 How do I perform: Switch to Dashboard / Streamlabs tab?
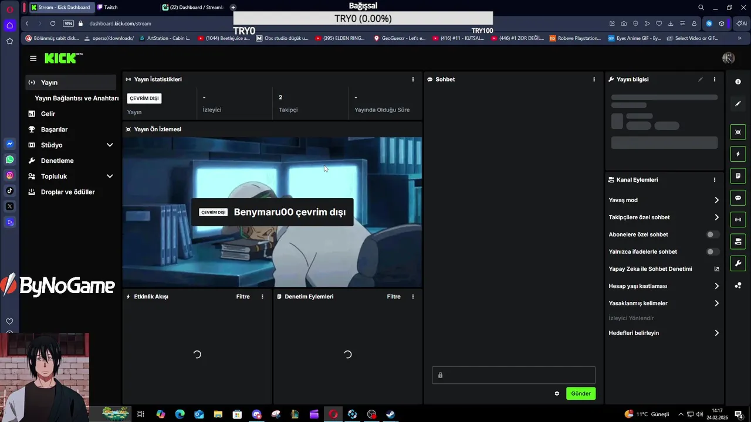click(193, 7)
